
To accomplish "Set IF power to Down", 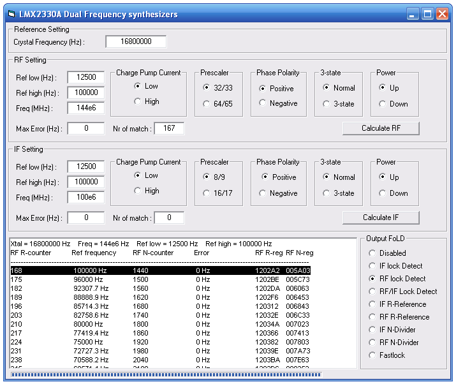I will [393, 193].
